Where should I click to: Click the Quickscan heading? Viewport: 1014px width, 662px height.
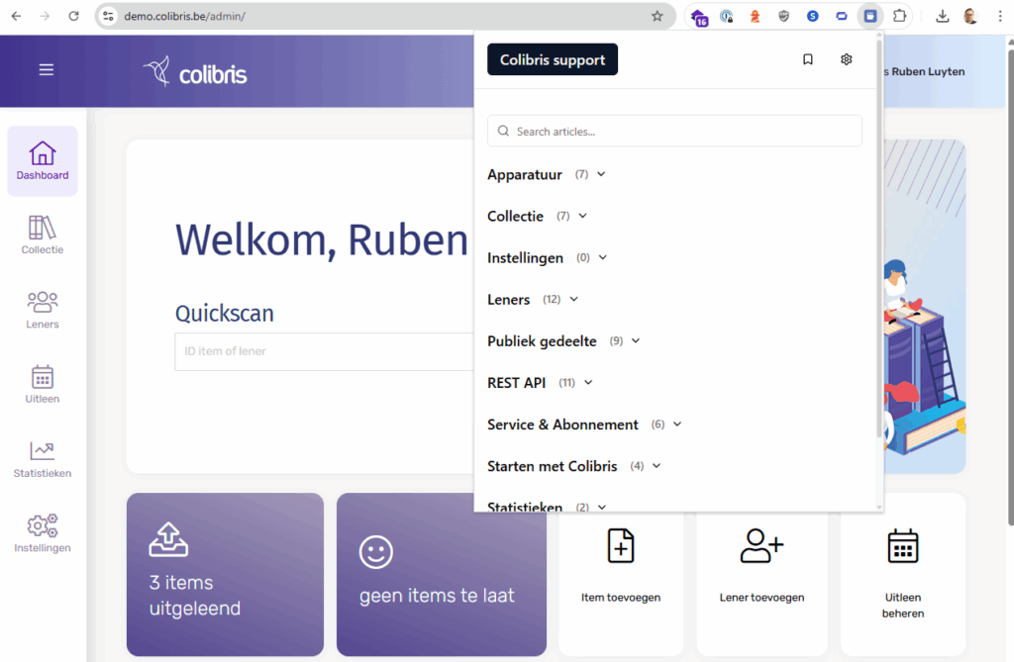pos(225,314)
